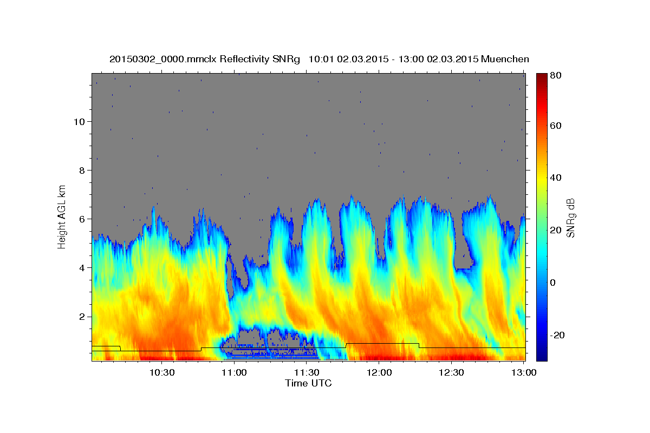
Task: Click the colorbar value 40
Action: pyautogui.click(x=556, y=178)
